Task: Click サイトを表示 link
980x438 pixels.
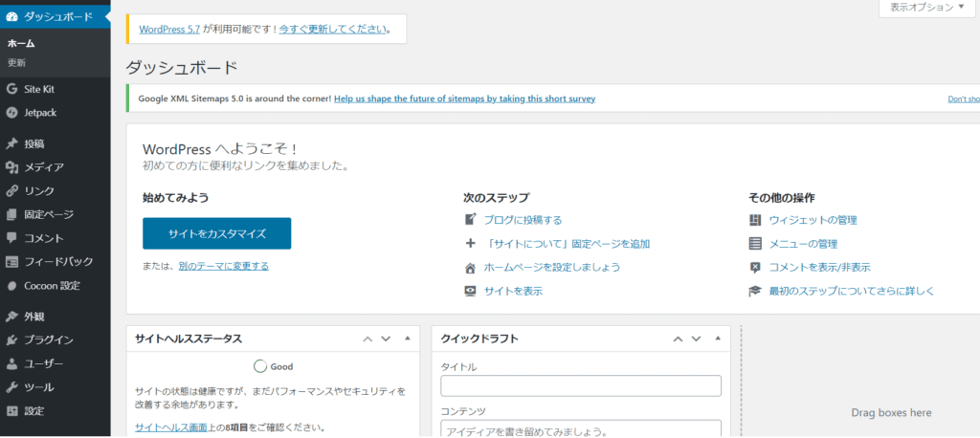Action: click(513, 291)
